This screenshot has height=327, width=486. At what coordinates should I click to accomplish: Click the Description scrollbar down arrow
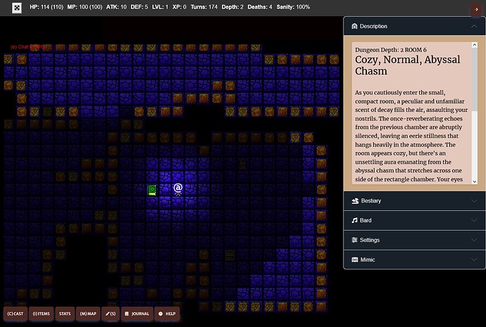(475, 181)
